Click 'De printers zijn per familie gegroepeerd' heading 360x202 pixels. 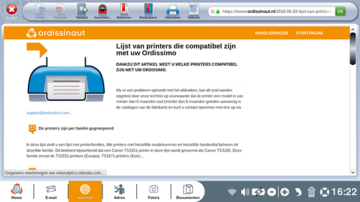76,128
